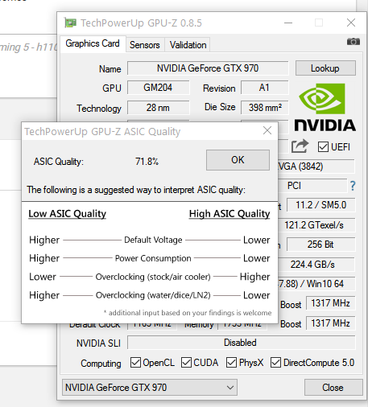368x407 pixels.
Task: Click the Close button in GPU-Z
Action: [333, 388]
